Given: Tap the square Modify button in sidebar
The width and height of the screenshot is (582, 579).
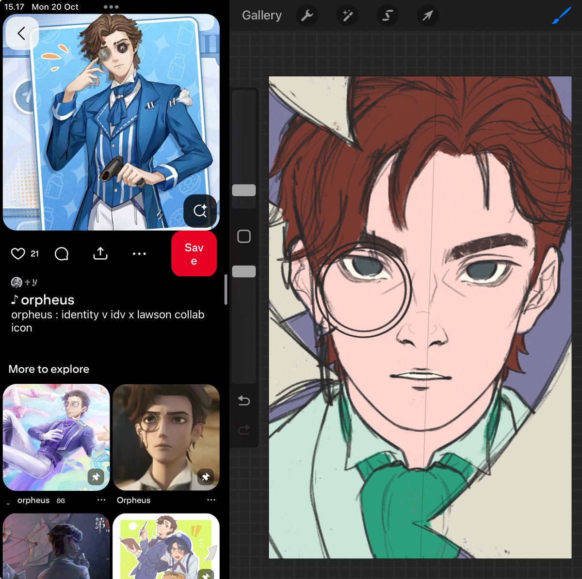Looking at the screenshot, I should pyautogui.click(x=244, y=236).
